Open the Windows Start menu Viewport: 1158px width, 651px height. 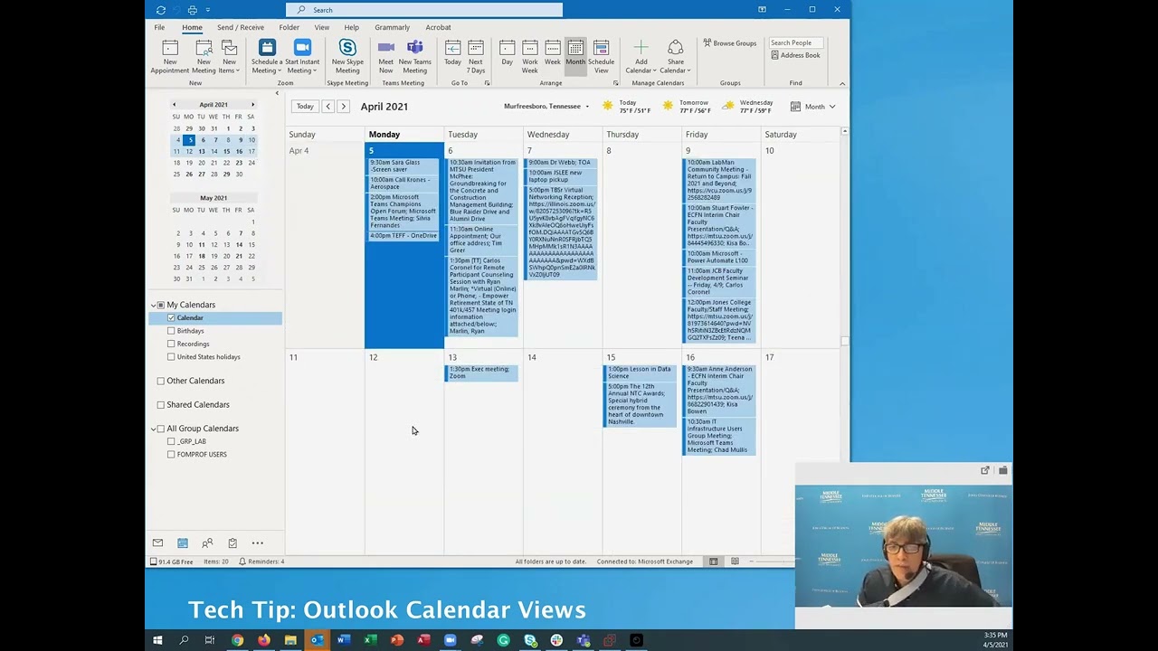pyautogui.click(x=157, y=640)
